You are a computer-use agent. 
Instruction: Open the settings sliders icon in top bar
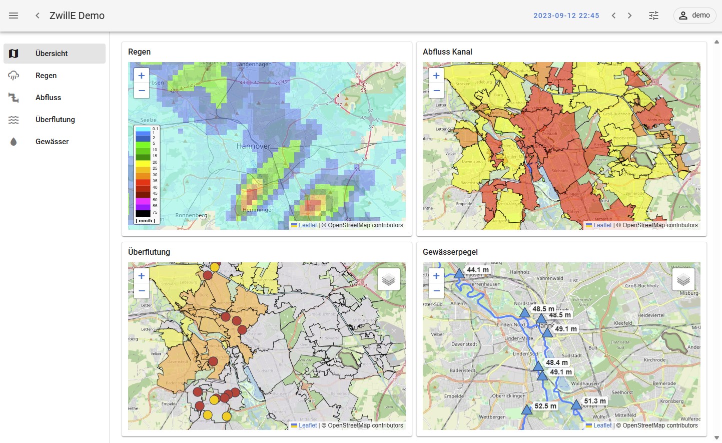653,16
